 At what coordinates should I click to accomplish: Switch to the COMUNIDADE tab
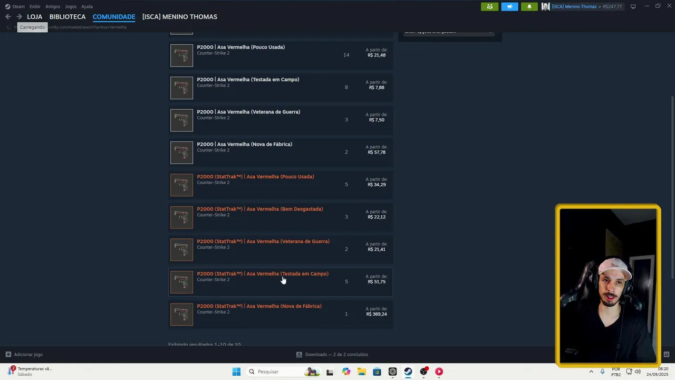pos(114,17)
